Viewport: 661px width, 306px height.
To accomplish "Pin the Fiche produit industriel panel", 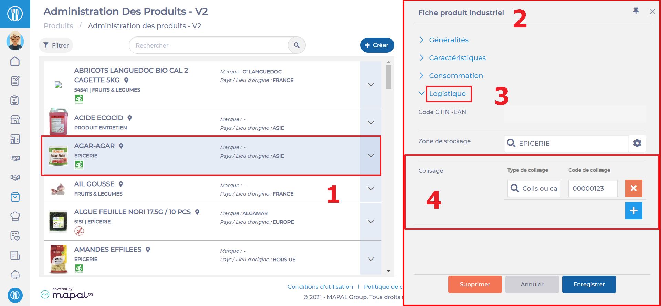I will [x=636, y=11].
